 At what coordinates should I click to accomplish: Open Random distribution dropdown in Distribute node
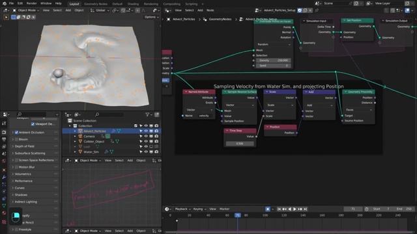274,44
